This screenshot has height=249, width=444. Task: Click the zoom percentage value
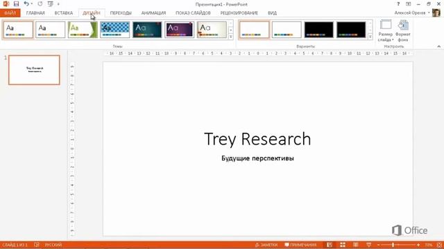coord(428,245)
